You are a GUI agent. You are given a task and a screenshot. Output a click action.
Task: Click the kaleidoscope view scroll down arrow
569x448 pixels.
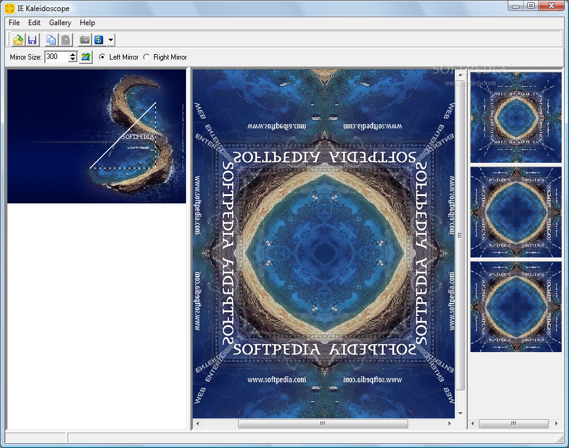tap(460, 414)
